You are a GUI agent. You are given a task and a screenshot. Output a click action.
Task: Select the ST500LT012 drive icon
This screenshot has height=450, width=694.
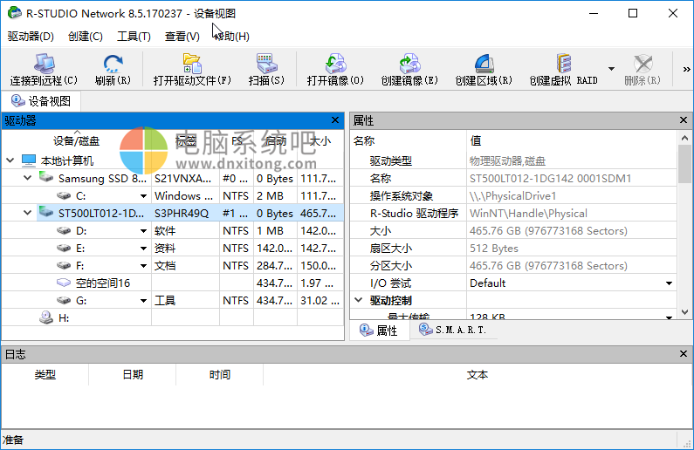point(46,213)
